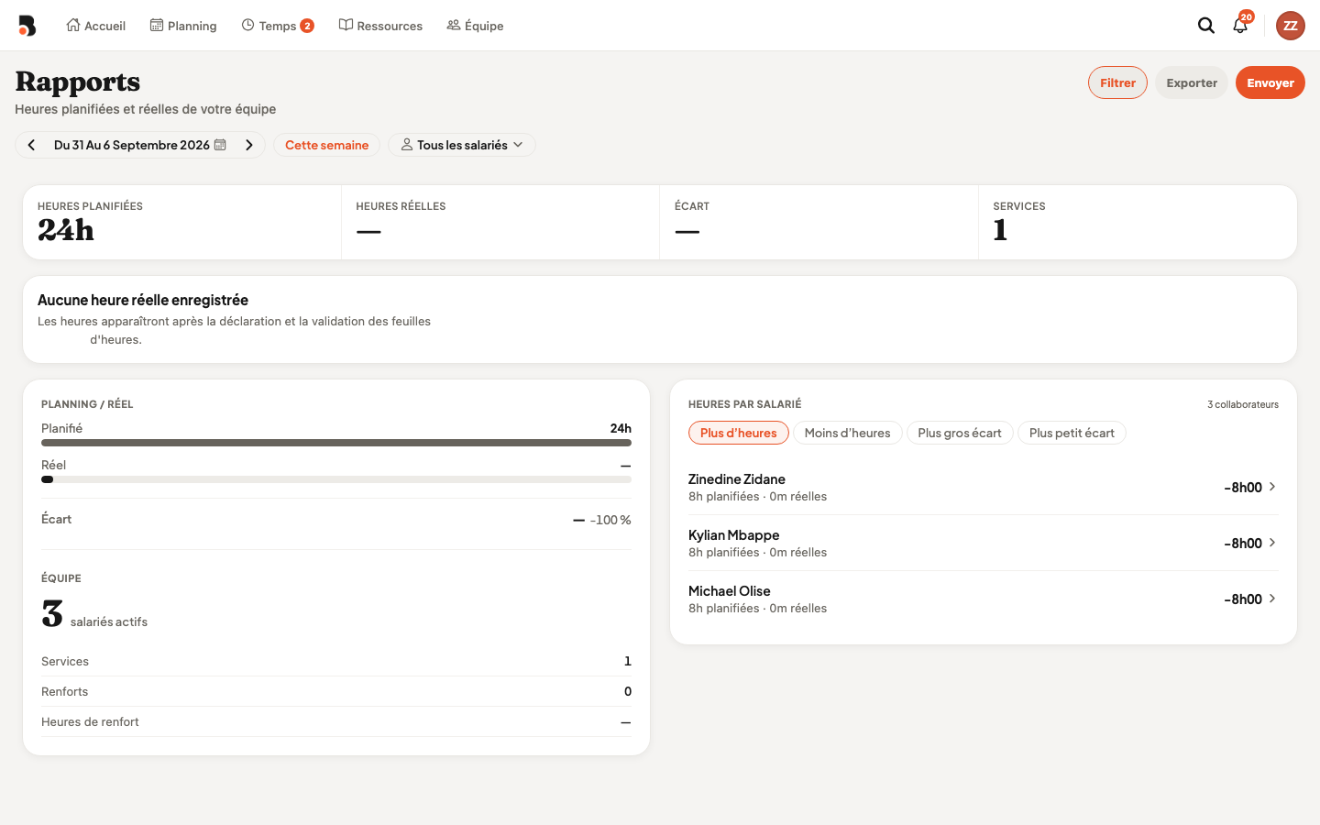Click the '3 collaborateurs' count

1243,404
